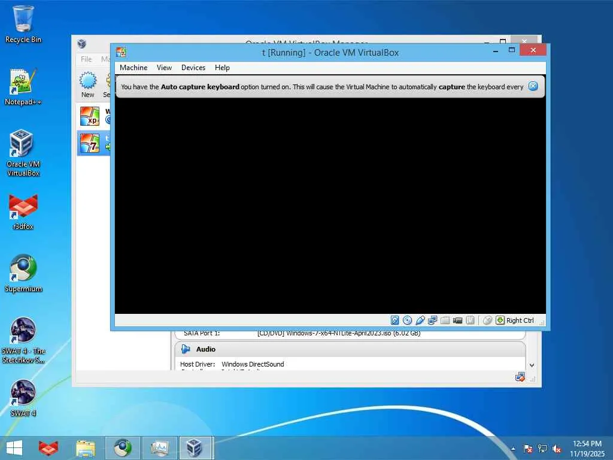The height and width of the screenshot is (460, 613).
Task: Select the Recycle Bin desktop icon
Action: [x=23, y=24]
